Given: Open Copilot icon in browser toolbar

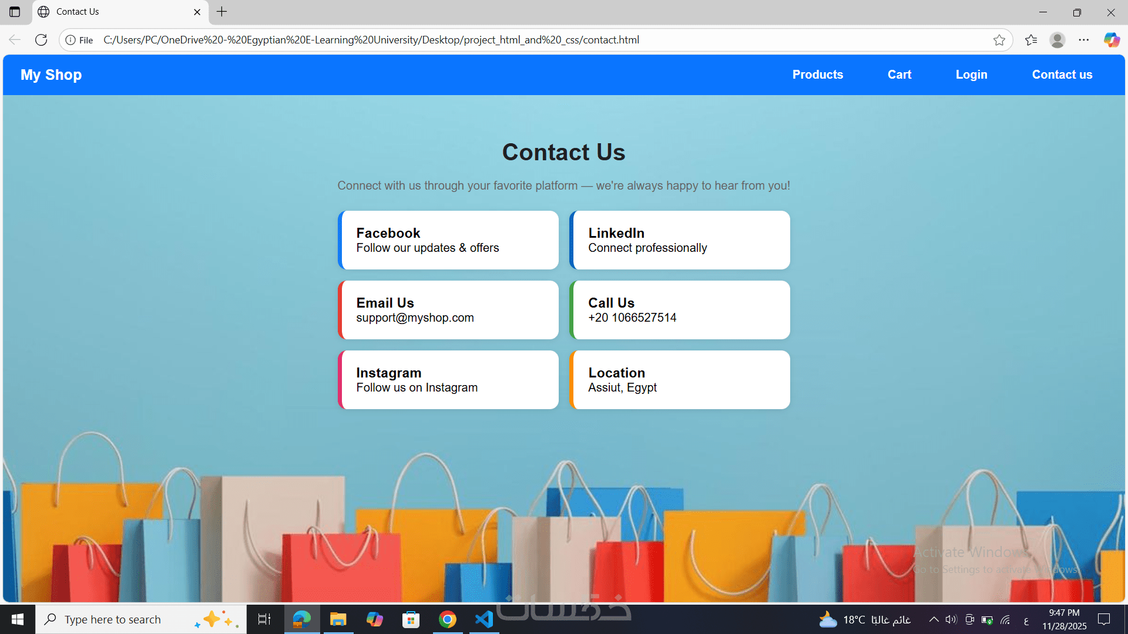Looking at the screenshot, I should tap(1111, 40).
